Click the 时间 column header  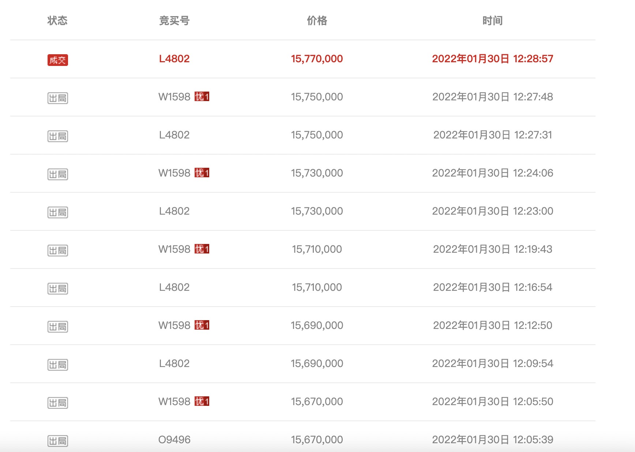[x=492, y=21]
